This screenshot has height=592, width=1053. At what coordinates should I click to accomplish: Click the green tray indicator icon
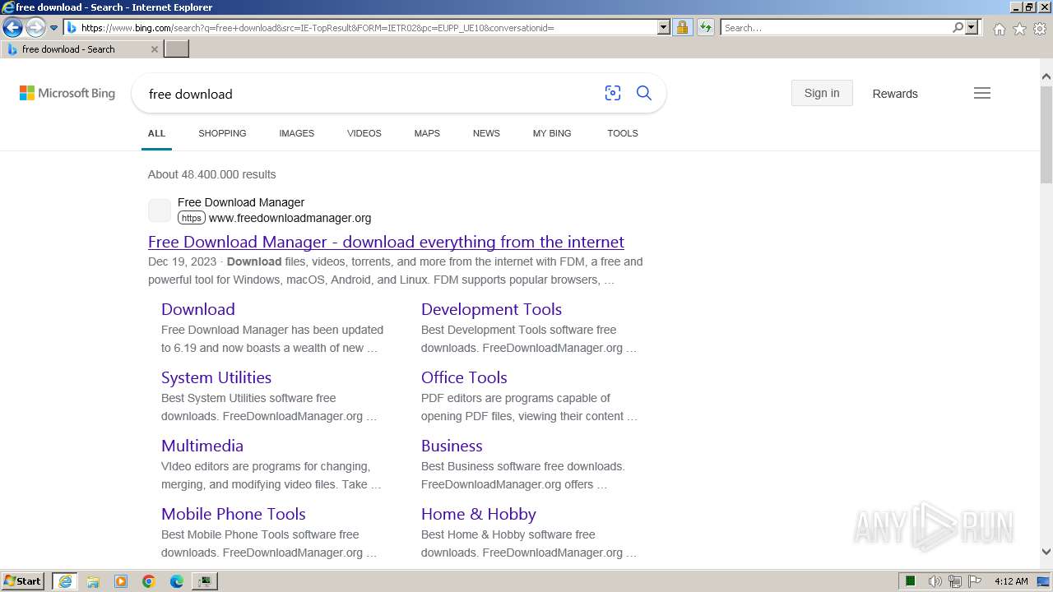coord(911,581)
